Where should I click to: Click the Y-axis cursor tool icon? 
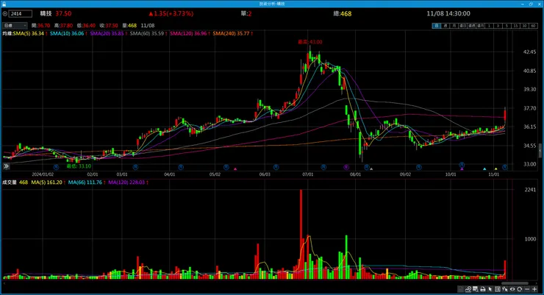pyautogui.click(x=505, y=289)
